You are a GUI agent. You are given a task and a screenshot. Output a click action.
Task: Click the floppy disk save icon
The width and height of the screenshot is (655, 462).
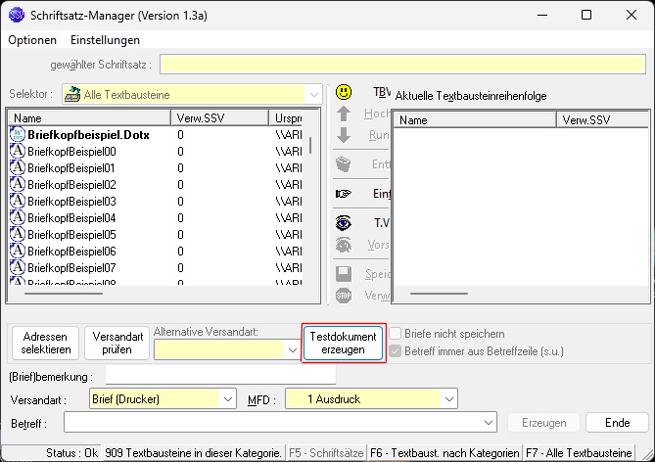click(344, 274)
